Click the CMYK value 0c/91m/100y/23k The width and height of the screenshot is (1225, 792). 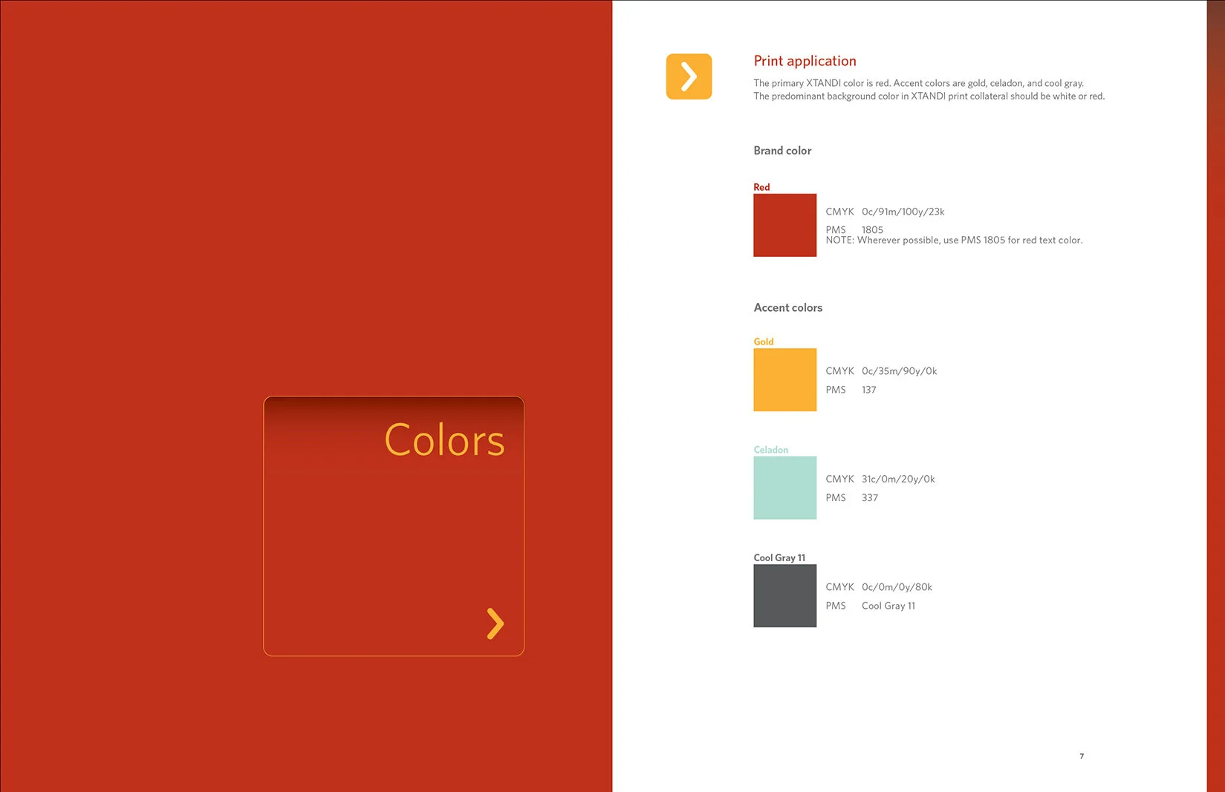tap(903, 212)
